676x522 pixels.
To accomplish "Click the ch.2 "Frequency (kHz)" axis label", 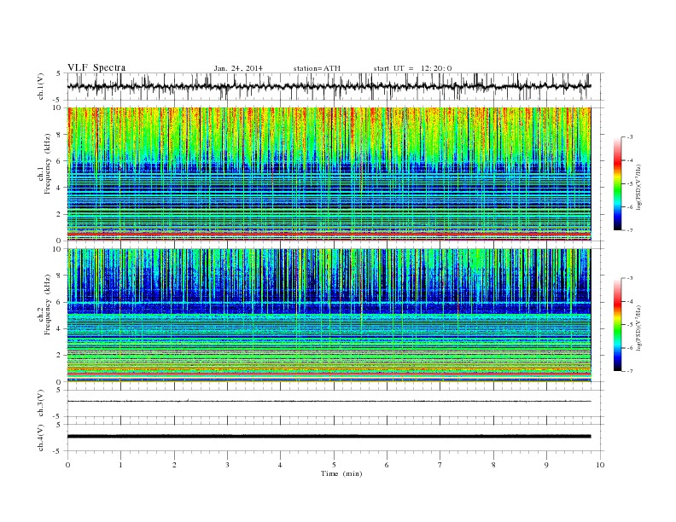I will click(x=48, y=304).
